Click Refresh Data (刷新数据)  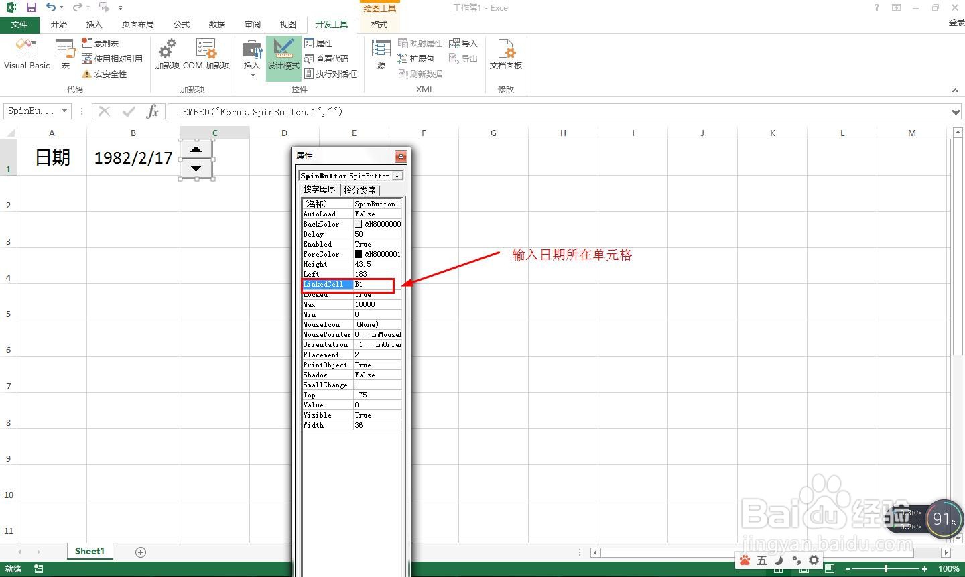420,74
